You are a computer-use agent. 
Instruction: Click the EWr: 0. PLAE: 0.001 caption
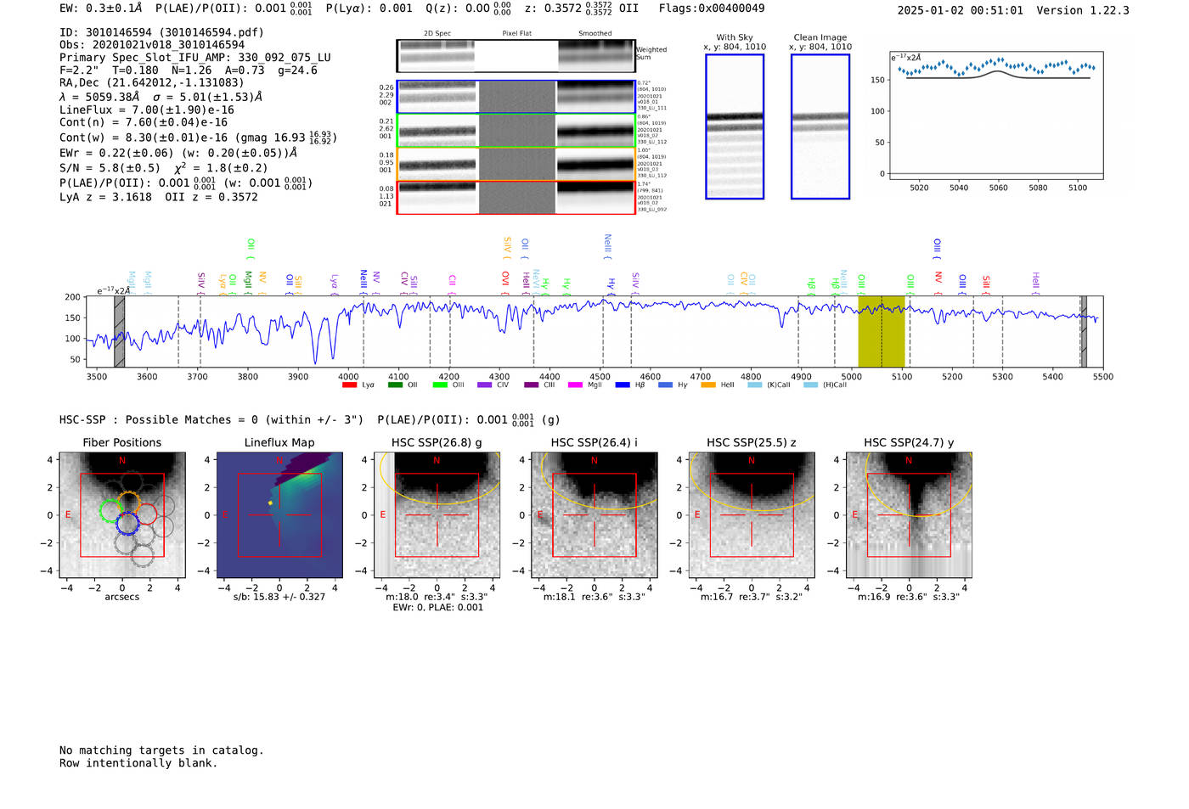tap(437, 607)
